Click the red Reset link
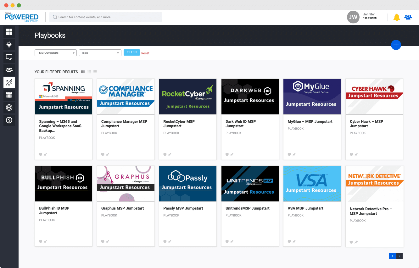This screenshot has height=268, width=419. point(145,53)
